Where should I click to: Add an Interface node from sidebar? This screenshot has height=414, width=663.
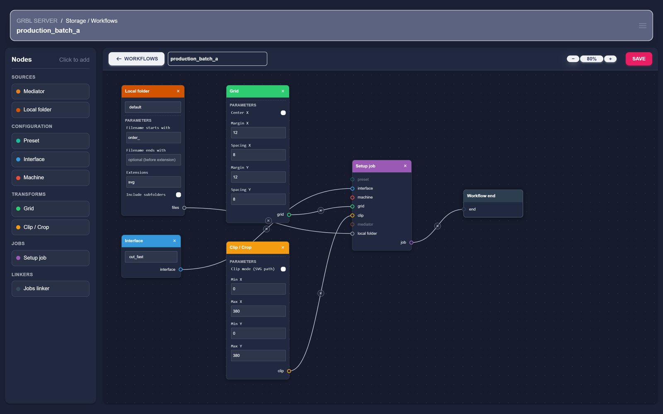point(51,159)
